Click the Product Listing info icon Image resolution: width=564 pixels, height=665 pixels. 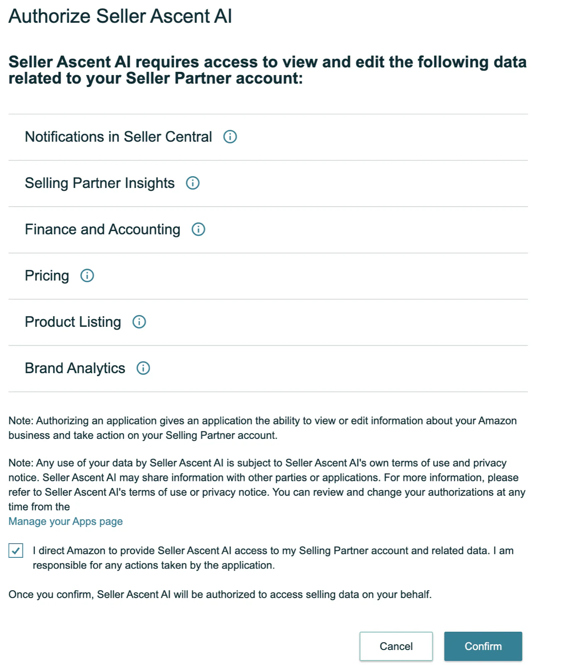pos(140,321)
